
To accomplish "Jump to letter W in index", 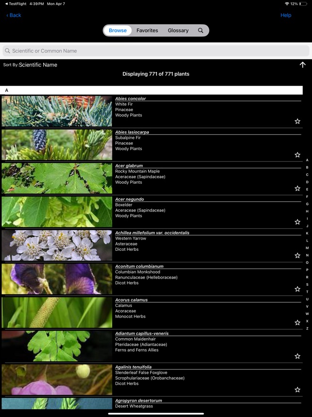I will 307,314.
